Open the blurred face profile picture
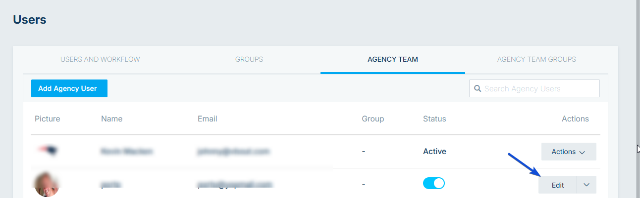This screenshot has height=198, width=640. pos(47,184)
